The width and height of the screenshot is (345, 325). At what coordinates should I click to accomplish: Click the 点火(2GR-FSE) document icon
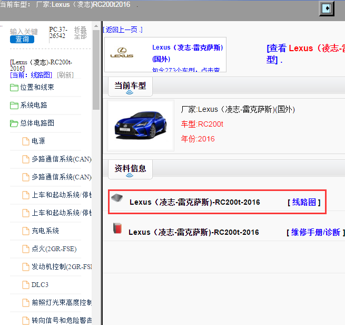click(26, 249)
